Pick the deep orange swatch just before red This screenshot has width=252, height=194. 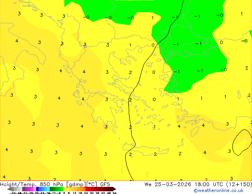(84, 189)
